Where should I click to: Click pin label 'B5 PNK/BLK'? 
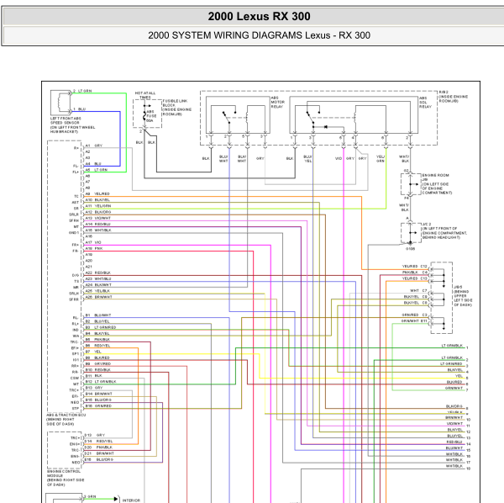(97, 340)
